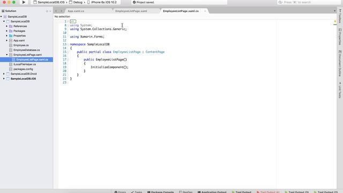Open the Application Output pad
This screenshot has width=343, height=193.
212,192
